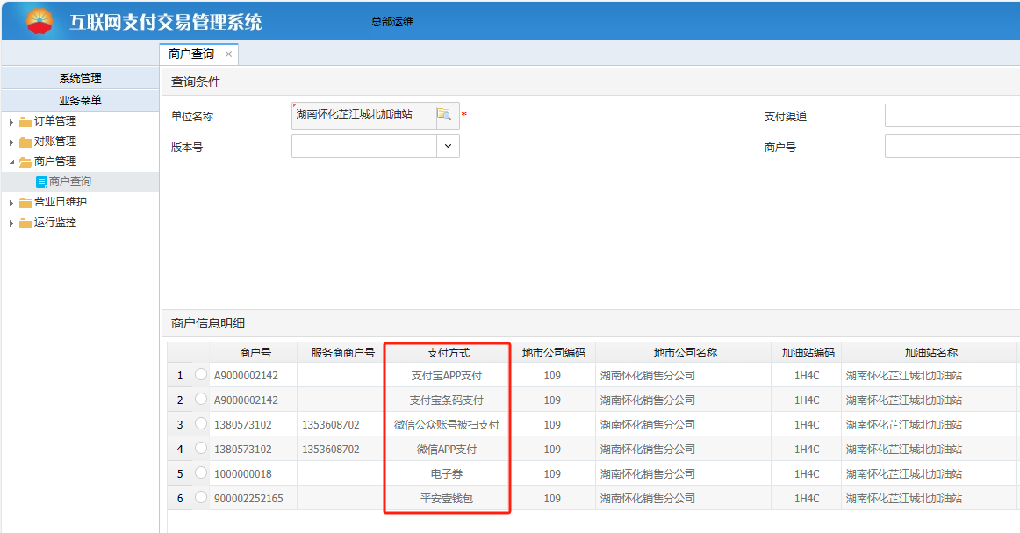This screenshot has height=533, width=1020.
Task: Collapse the 商户管理 tree node arrow
Action: pos(11,162)
